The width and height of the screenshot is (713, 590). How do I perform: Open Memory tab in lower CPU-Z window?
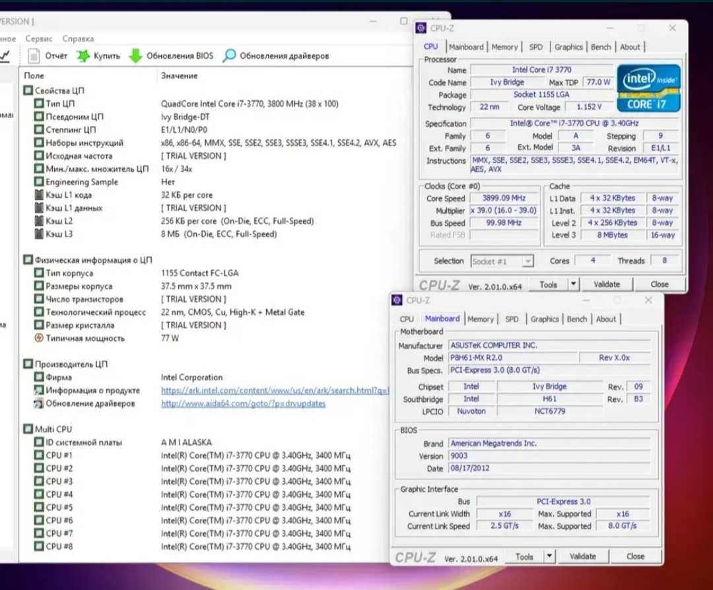coord(480,319)
